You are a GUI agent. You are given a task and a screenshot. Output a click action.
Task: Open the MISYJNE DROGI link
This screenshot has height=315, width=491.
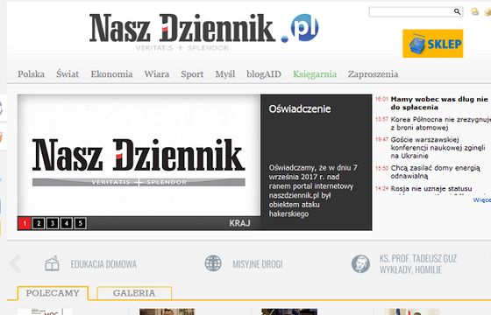click(258, 264)
